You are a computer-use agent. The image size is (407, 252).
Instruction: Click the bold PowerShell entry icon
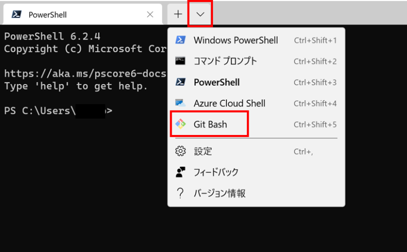point(180,83)
